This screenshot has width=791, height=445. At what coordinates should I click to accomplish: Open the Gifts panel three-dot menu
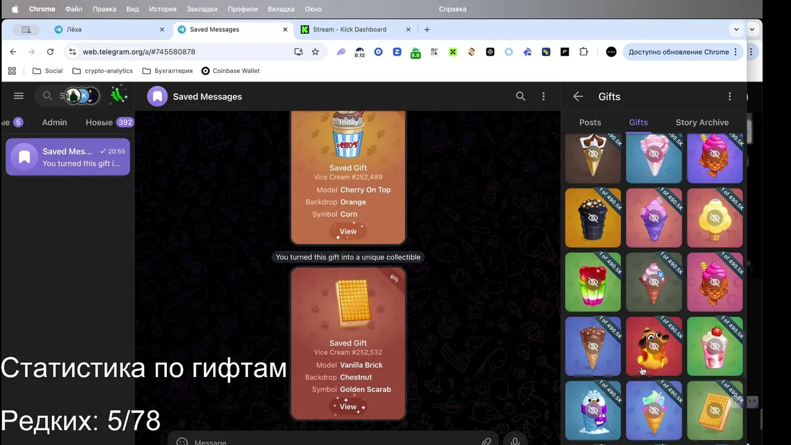click(x=730, y=96)
